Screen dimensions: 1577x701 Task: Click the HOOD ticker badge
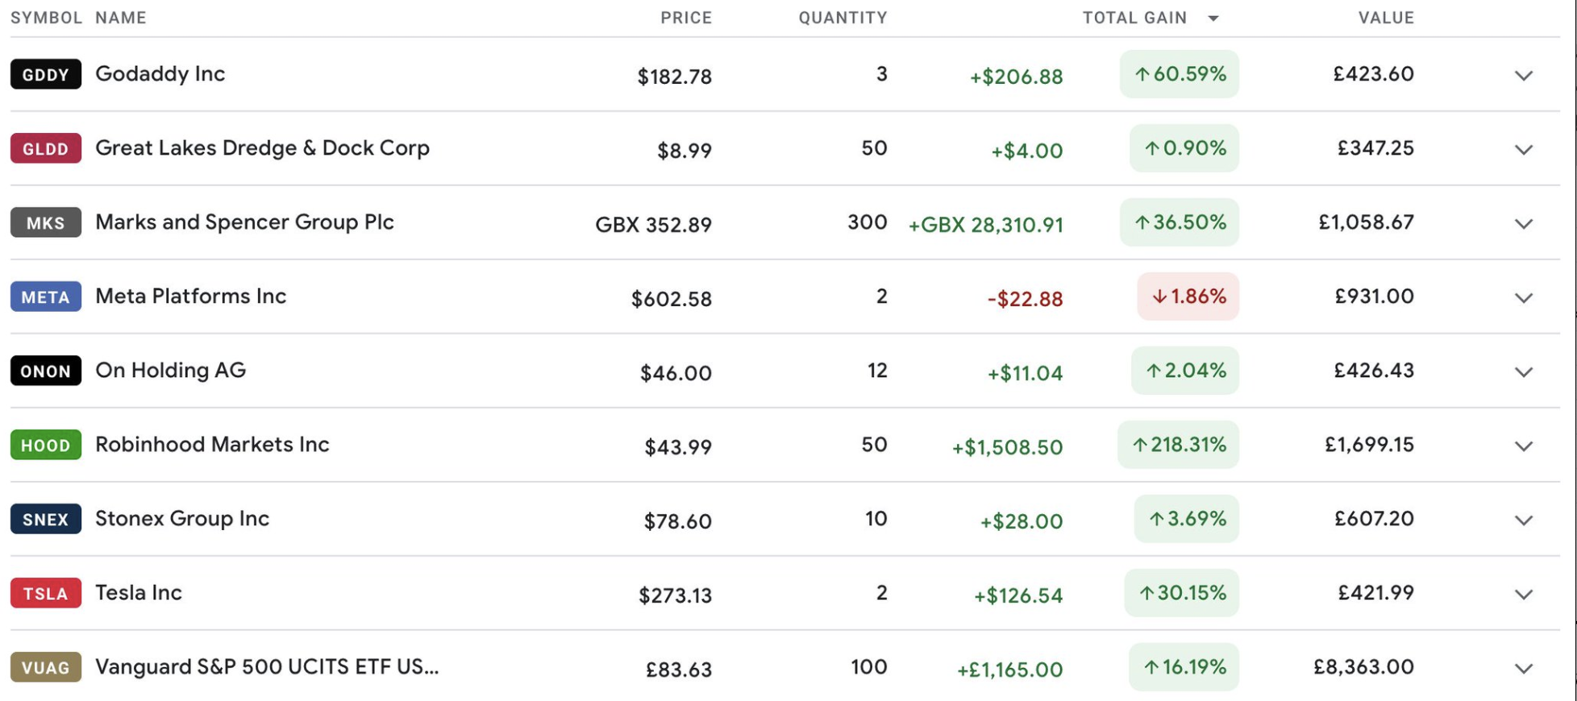(x=46, y=445)
